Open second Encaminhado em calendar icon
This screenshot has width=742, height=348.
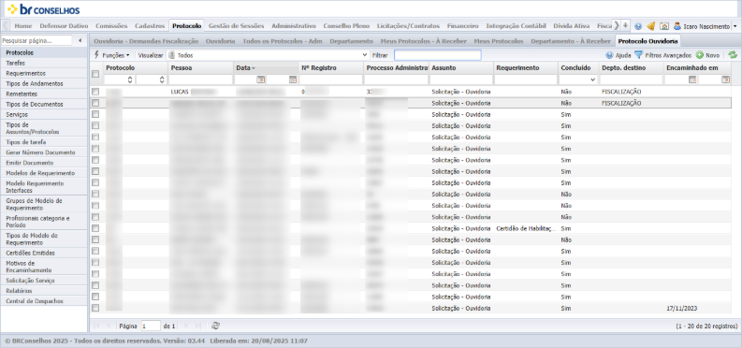(725, 80)
